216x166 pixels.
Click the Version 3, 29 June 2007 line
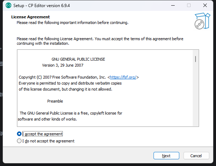coord(63,65)
